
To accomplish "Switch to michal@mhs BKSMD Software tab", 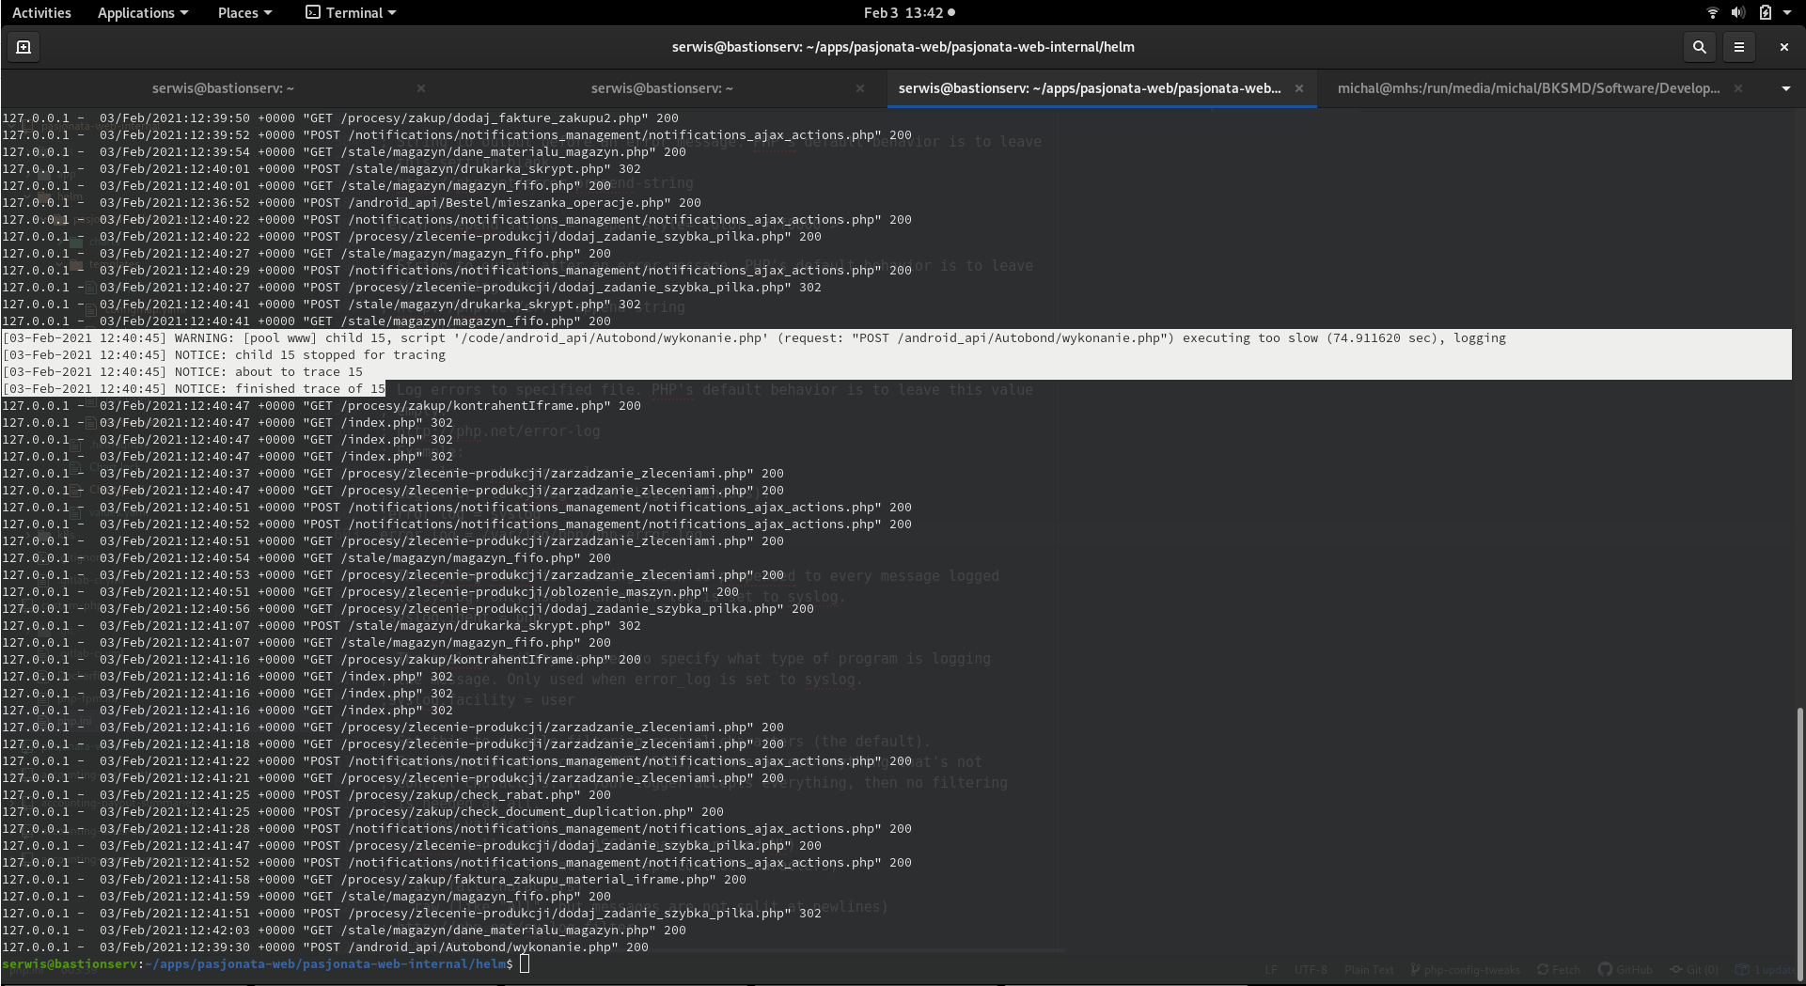I will 1529,88.
